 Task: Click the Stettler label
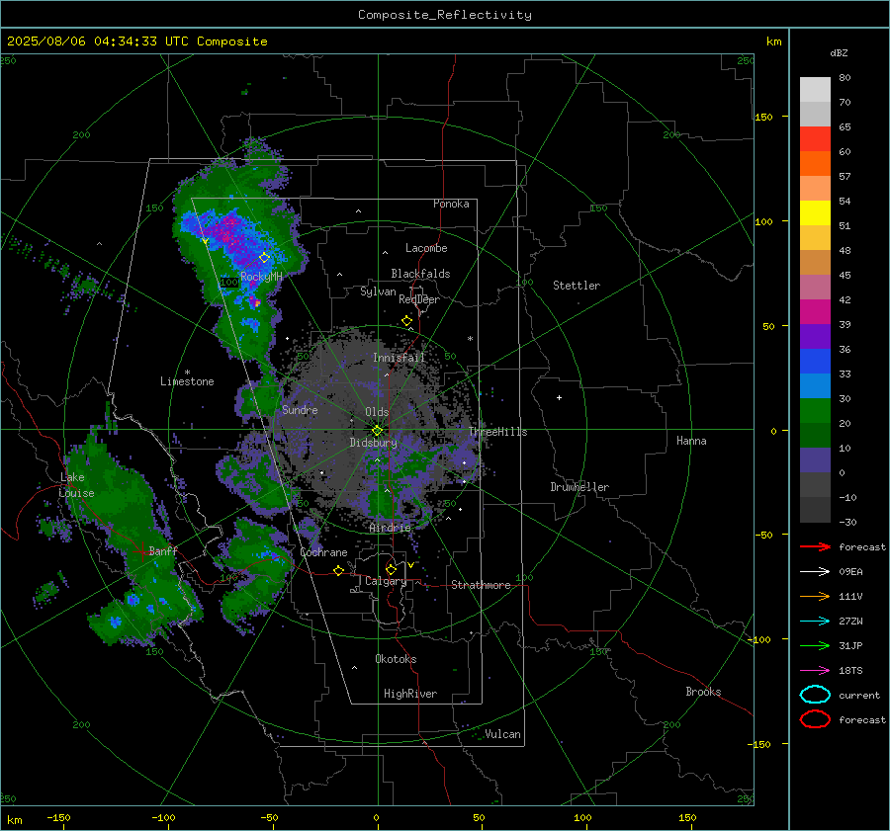click(x=577, y=286)
